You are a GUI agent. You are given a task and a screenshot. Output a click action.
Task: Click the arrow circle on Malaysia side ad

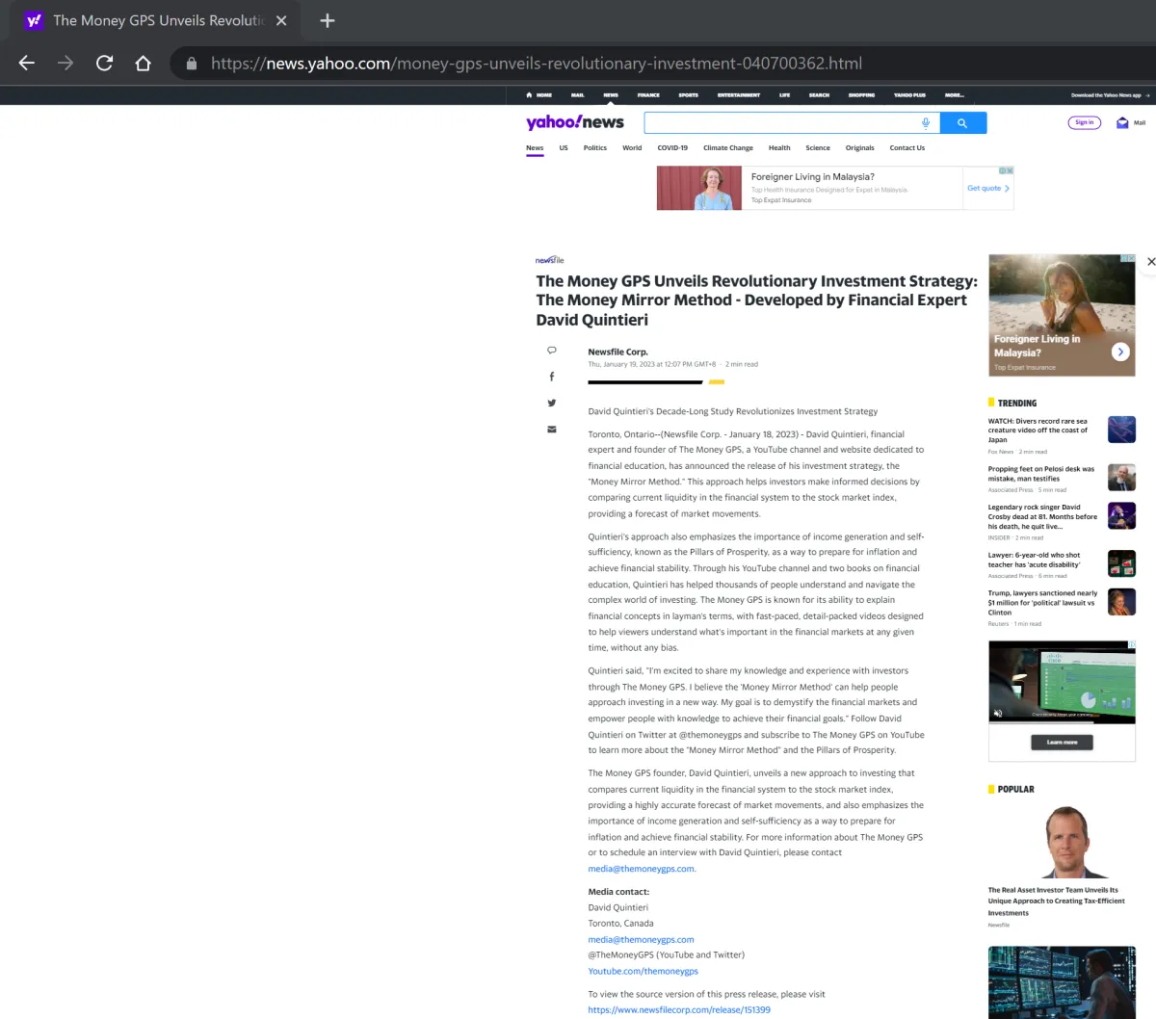[x=1120, y=352]
